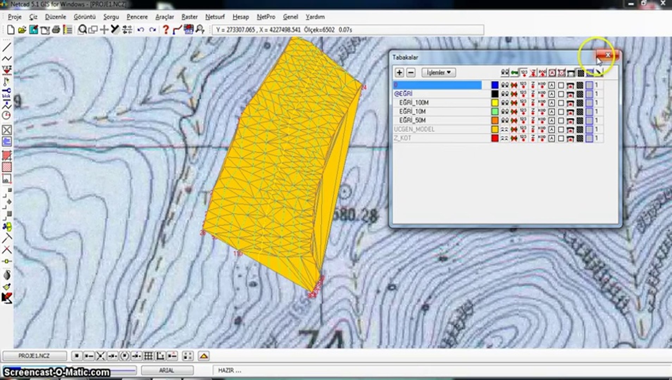Image resolution: width=672 pixels, height=380 pixels.
Task: Click the undo arrow icon
Action: point(141,30)
